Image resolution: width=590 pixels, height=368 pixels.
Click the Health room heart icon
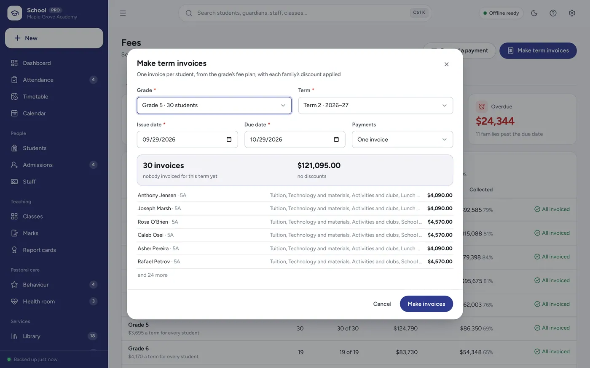coord(14,302)
